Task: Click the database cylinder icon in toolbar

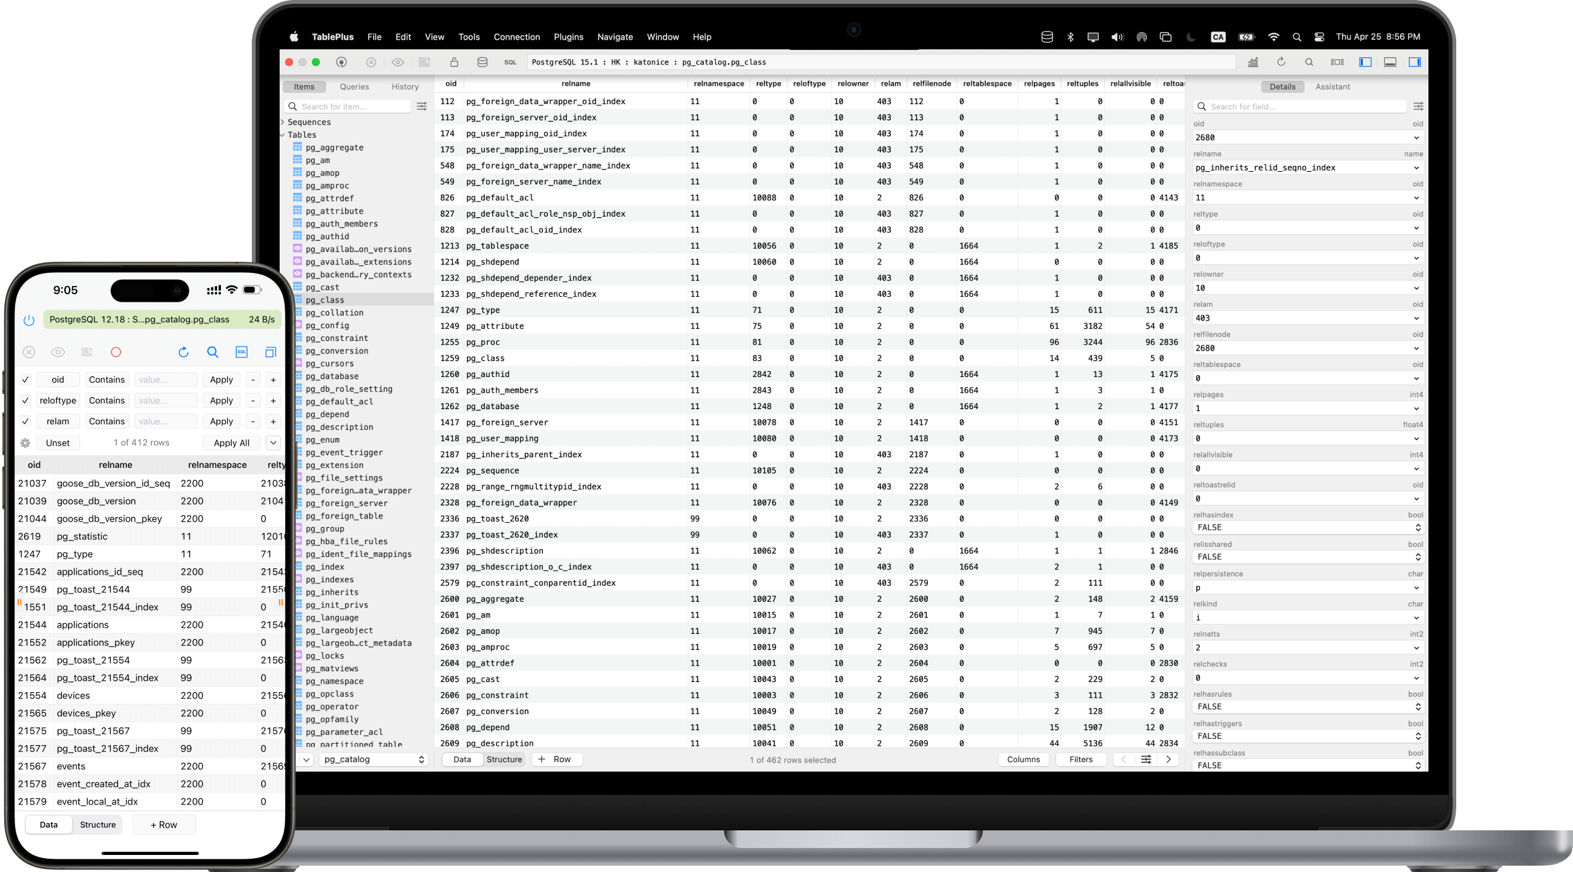Action: click(x=482, y=62)
